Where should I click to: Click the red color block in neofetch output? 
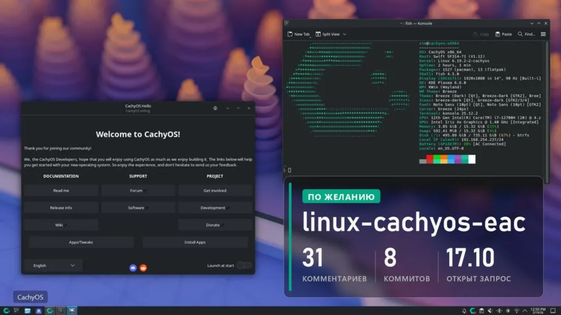pos(430,159)
